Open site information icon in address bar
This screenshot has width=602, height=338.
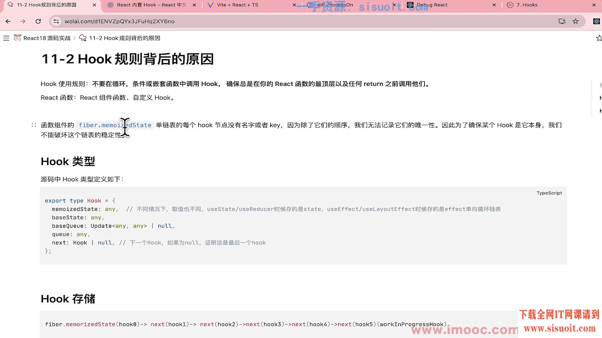(x=56, y=21)
